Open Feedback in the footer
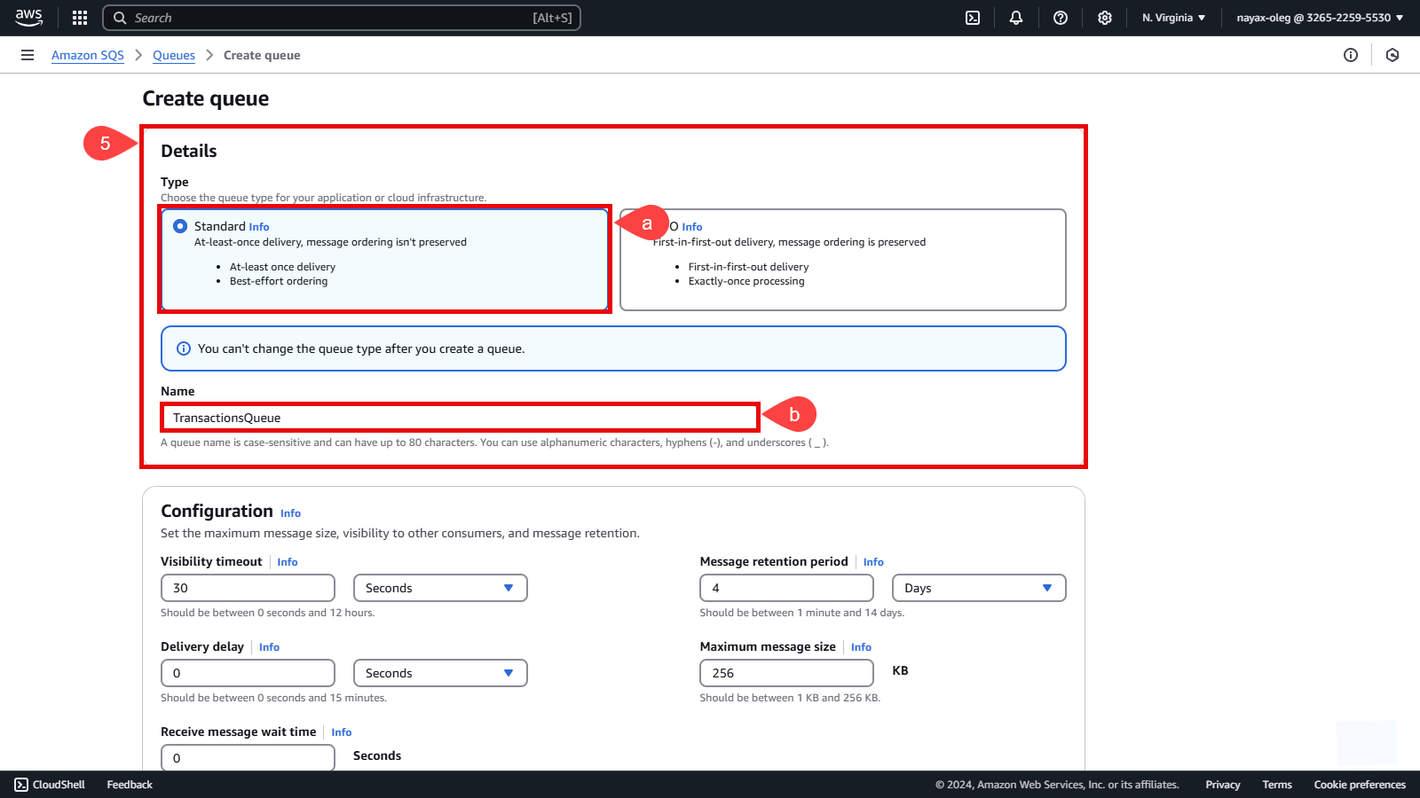 [130, 785]
